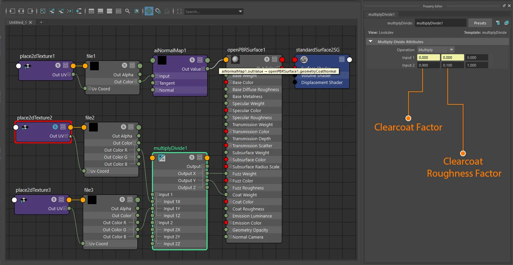Click the multiplyDivide1 node icon
The width and height of the screenshot is (513, 265).
click(x=161, y=158)
